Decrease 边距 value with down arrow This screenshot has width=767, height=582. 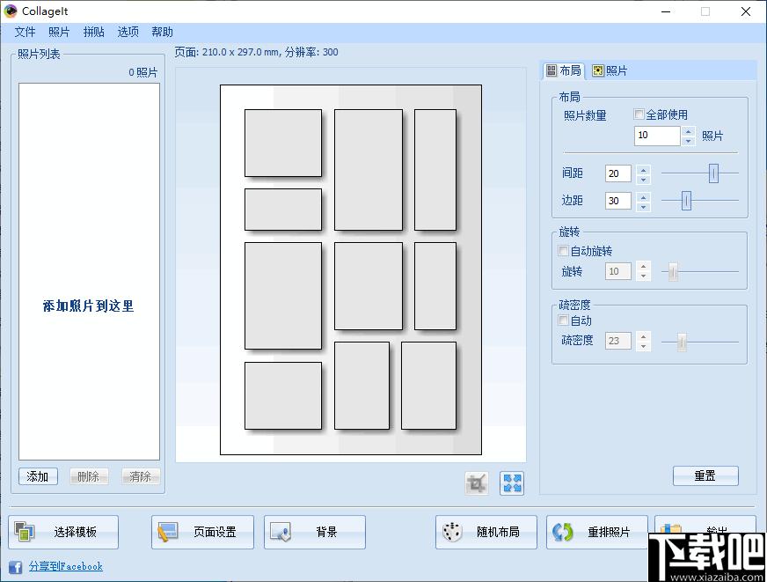[643, 206]
